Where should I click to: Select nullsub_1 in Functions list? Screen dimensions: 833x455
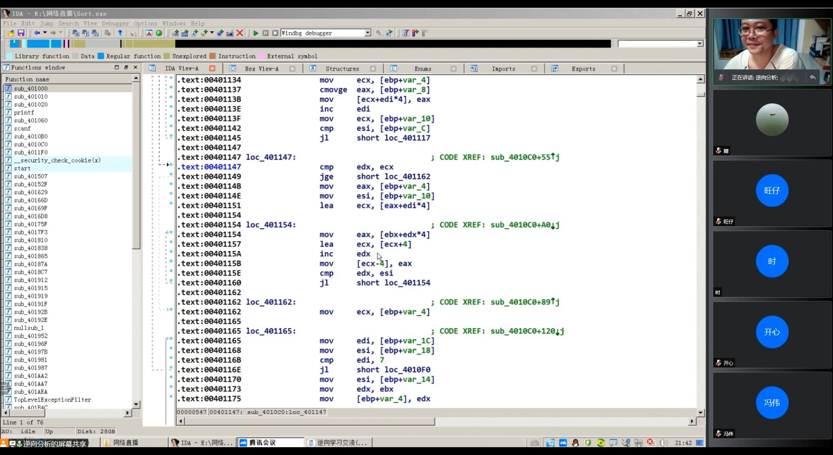click(68, 328)
